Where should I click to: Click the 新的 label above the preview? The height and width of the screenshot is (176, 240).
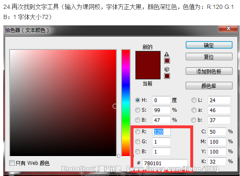[x=147, y=47]
